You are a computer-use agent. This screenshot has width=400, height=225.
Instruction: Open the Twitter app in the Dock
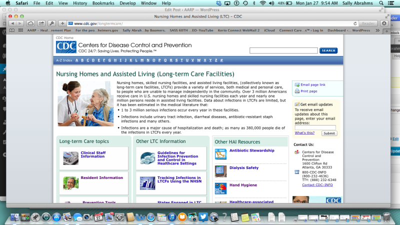[x=203, y=217]
